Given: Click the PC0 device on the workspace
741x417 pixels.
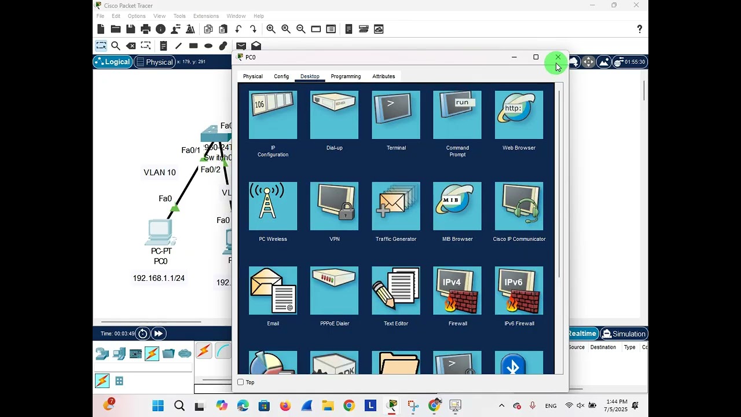Looking at the screenshot, I should coord(161,233).
